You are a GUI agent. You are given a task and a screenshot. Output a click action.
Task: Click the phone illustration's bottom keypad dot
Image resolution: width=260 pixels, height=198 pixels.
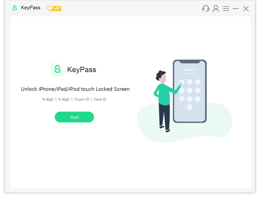pos(189,107)
